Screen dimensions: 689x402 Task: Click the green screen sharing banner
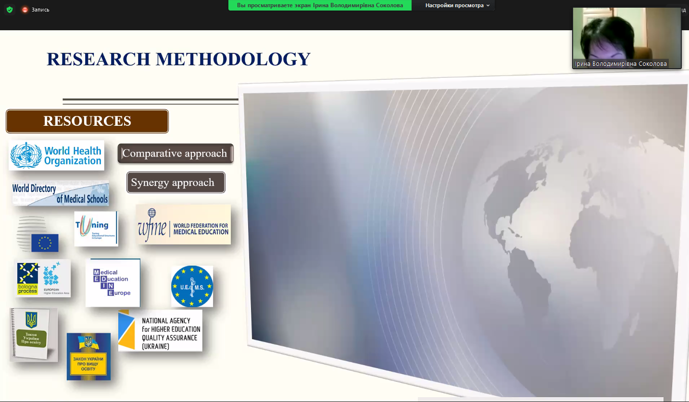(x=320, y=5)
